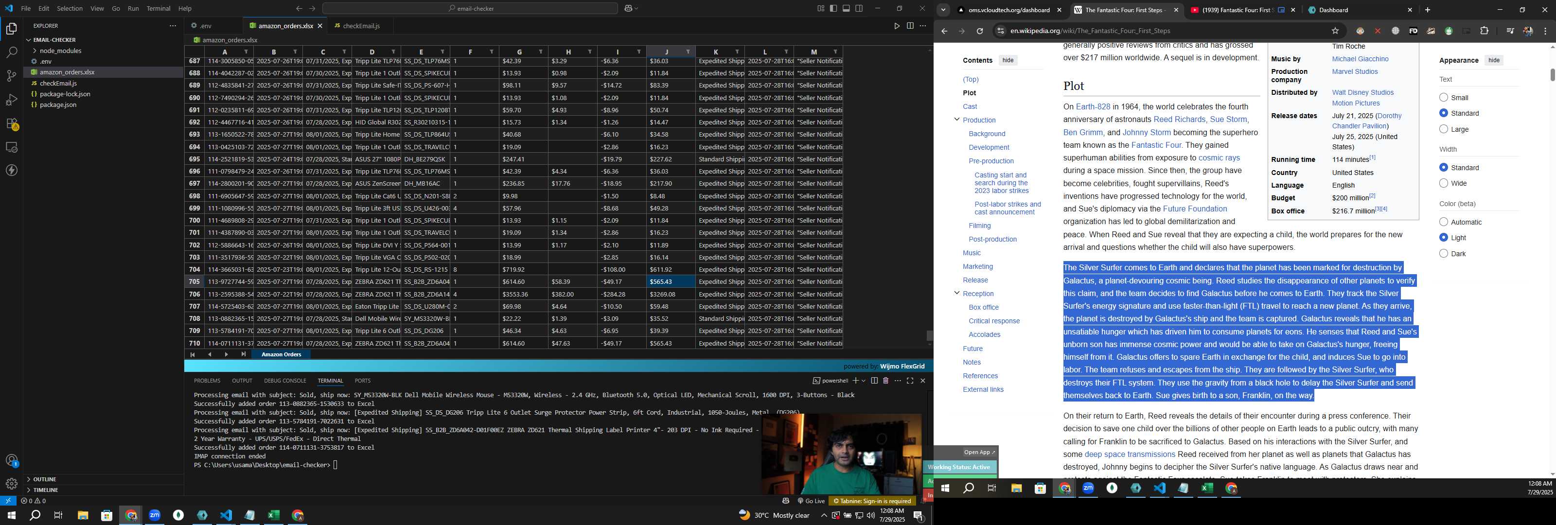Switch to the PROBLEMS panel tab

click(x=207, y=381)
